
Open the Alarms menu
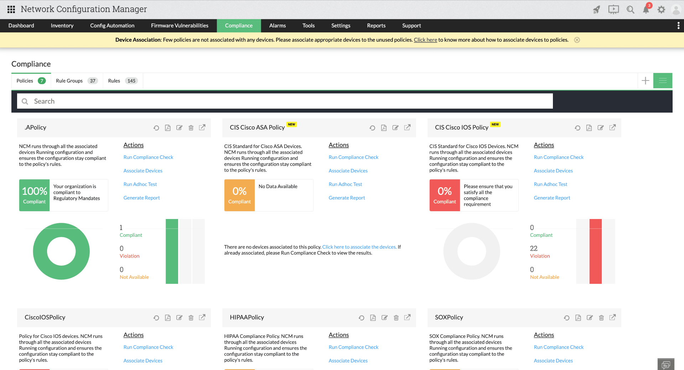[x=278, y=26]
